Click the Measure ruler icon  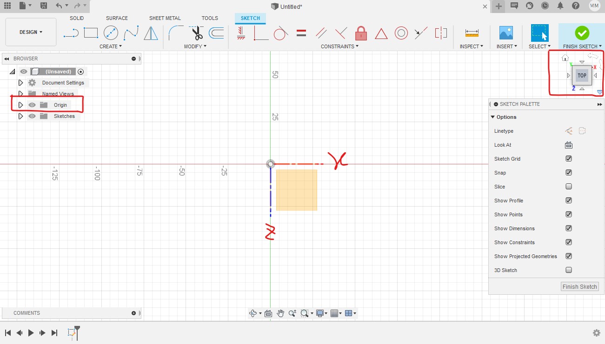point(472,33)
